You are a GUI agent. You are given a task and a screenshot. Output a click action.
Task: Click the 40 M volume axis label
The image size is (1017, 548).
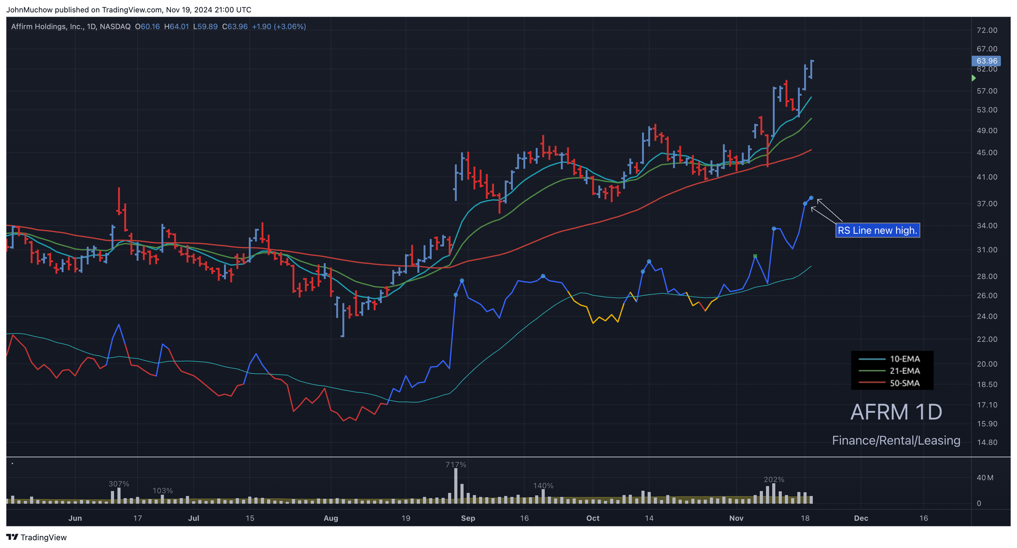(985, 477)
